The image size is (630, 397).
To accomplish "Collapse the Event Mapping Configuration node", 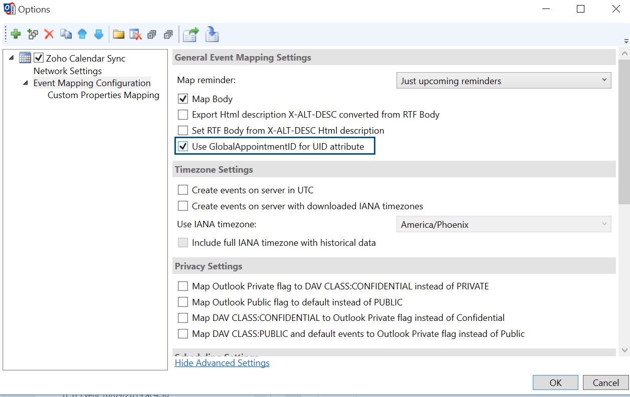I will click(x=26, y=83).
